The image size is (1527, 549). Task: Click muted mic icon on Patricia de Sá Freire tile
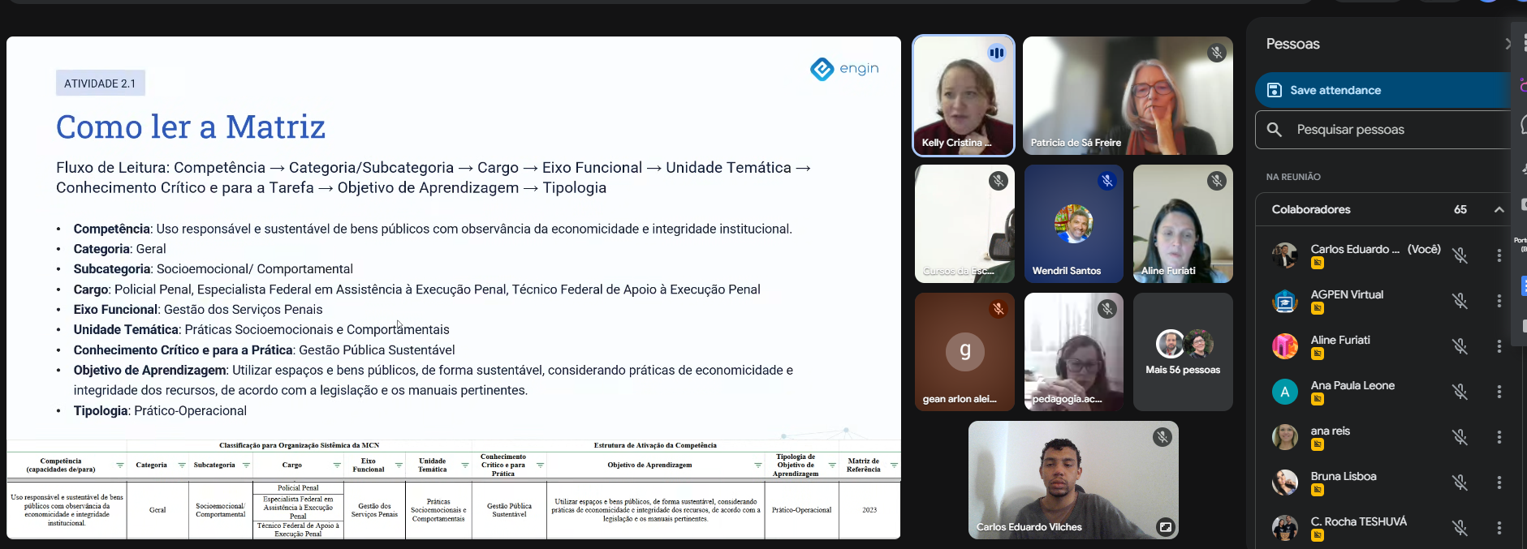click(x=1216, y=53)
